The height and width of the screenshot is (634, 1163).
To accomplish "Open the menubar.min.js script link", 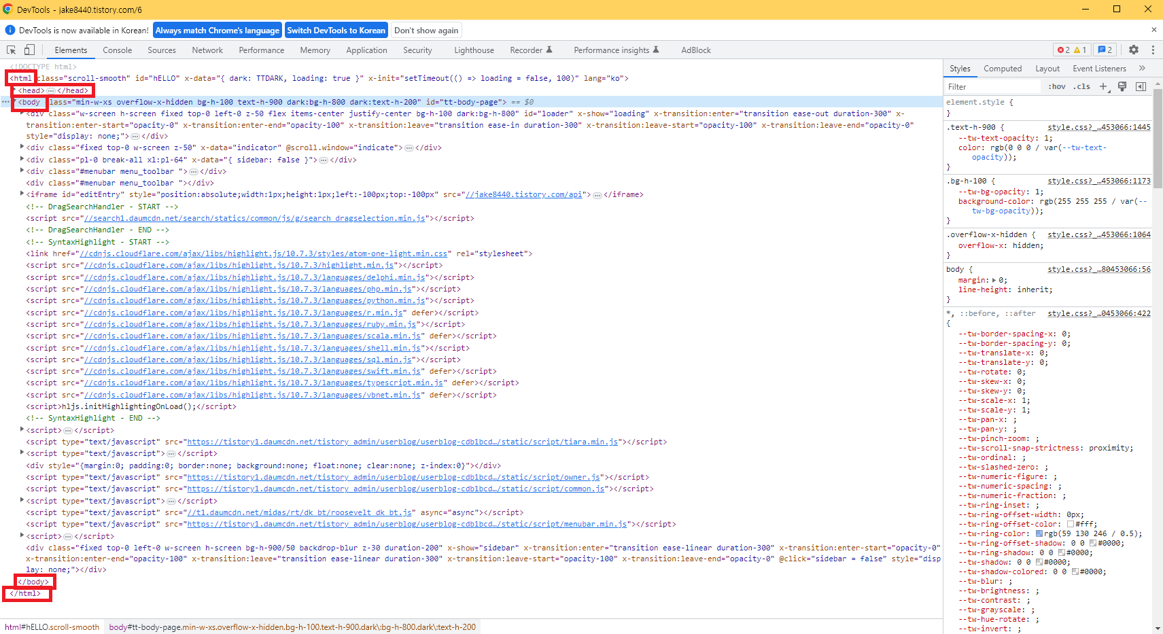I will 407,524.
